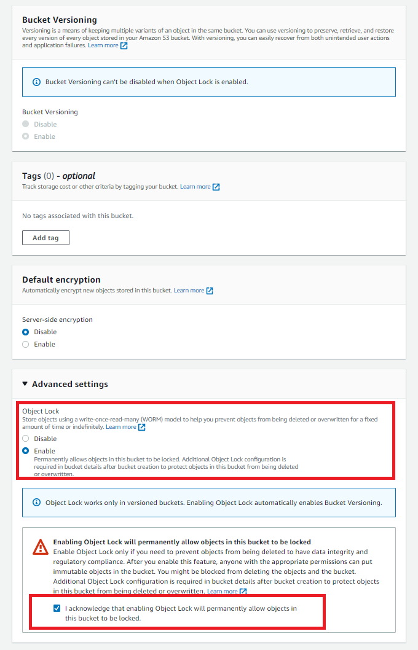
Task: Select Disable radio under Object Lock
Action: tap(25, 439)
